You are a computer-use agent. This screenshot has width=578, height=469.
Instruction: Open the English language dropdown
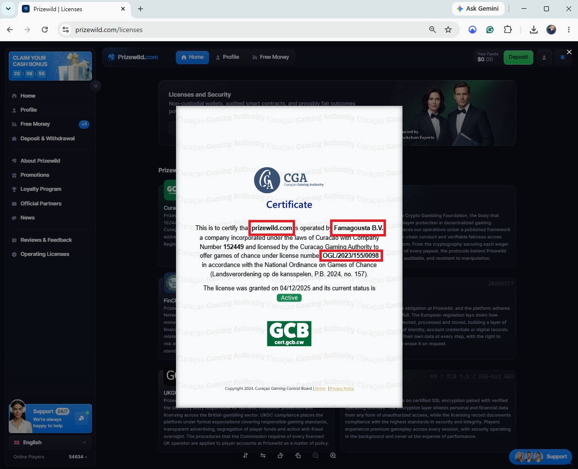50,442
